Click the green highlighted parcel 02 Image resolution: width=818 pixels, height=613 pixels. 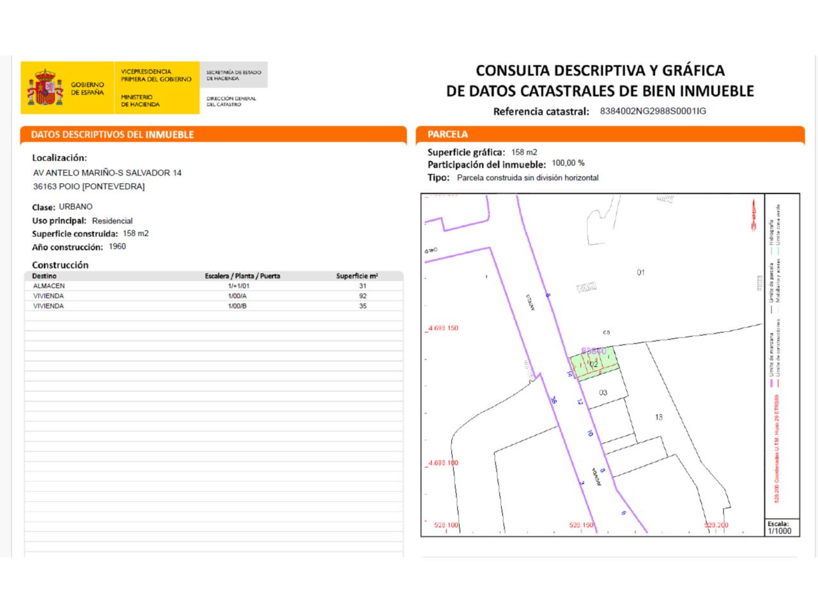pos(596,365)
